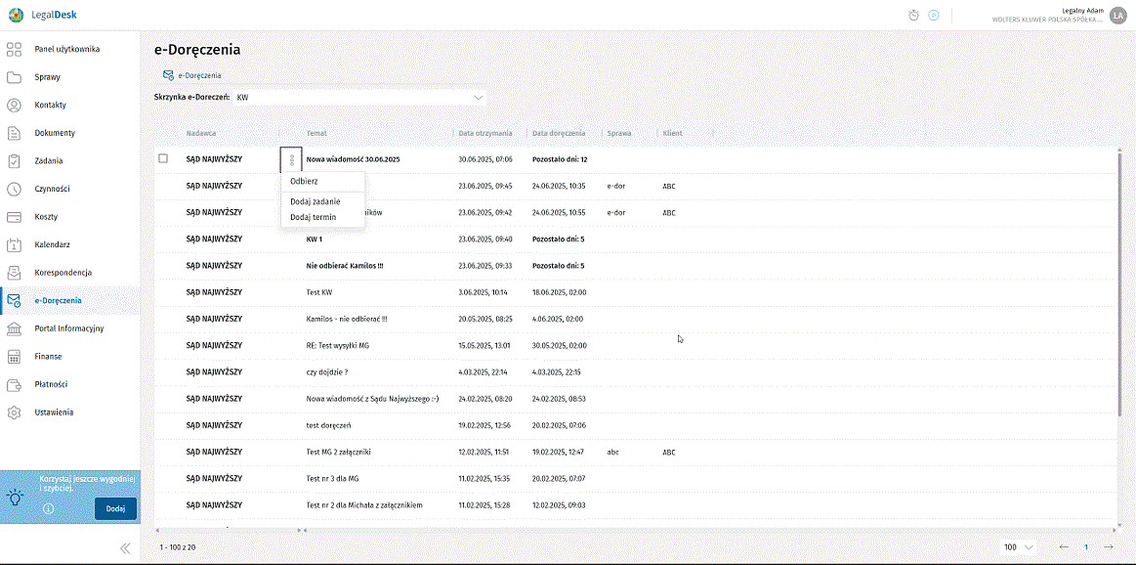Switch to e-Doręczenia tab
This screenshot has height=565, width=1136.
(x=192, y=74)
